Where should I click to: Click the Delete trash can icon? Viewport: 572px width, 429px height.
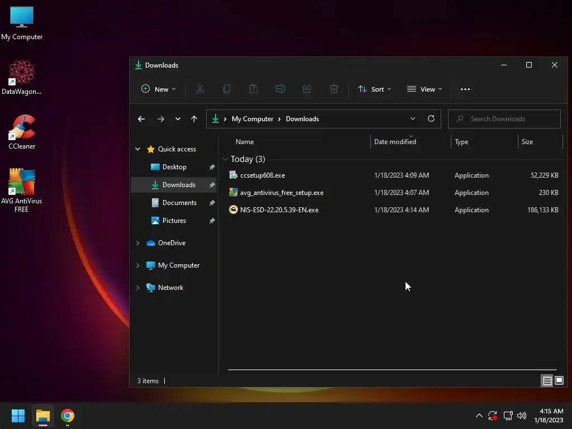334,89
